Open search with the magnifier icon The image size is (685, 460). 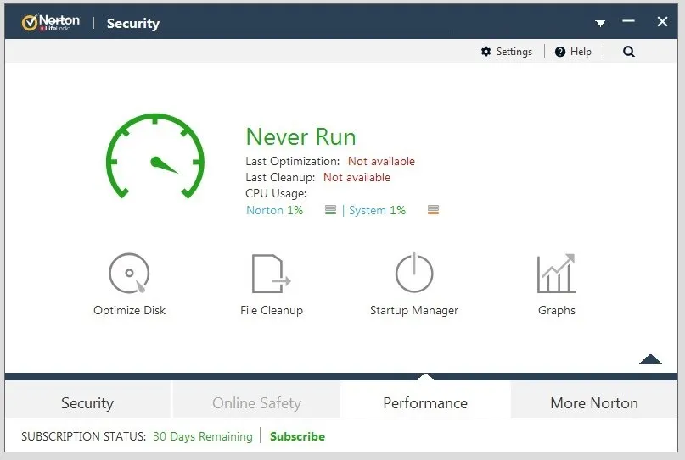point(629,52)
